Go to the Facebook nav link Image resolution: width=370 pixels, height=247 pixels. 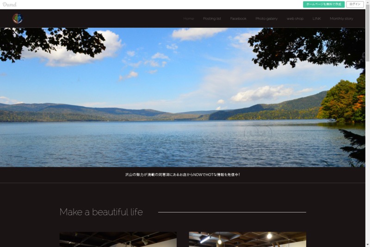(238, 19)
